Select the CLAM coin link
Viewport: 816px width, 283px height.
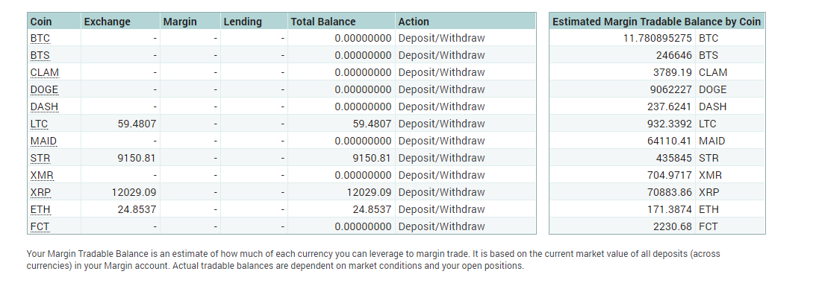click(44, 72)
